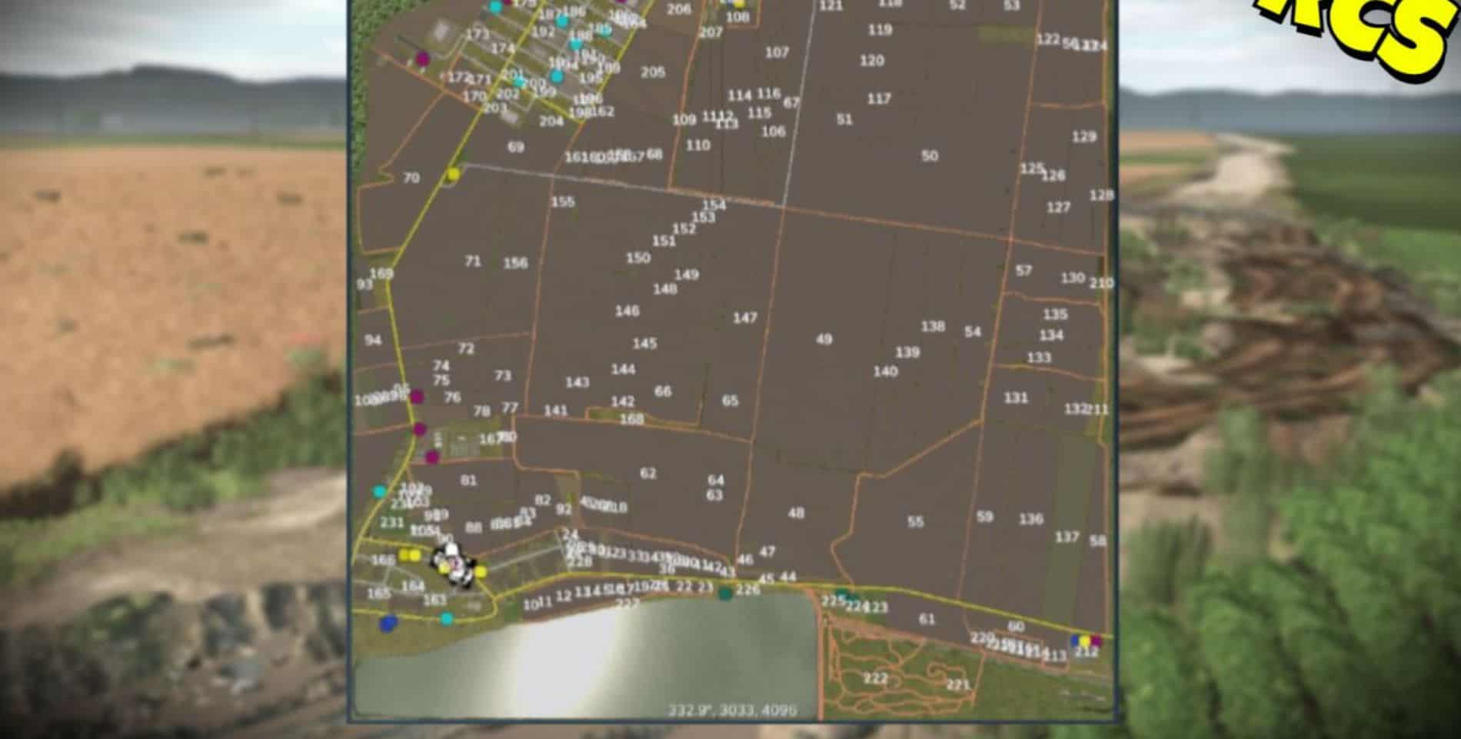This screenshot has height=739, width=1461.
Task: Click teal marker left of field 226
Action: (724, 593)
